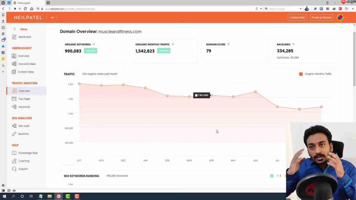Viewport: 356px width, 200px height.
Task: Toggle the side panel button in status bar
Action: pyautogui.click(x=3, y=190)
